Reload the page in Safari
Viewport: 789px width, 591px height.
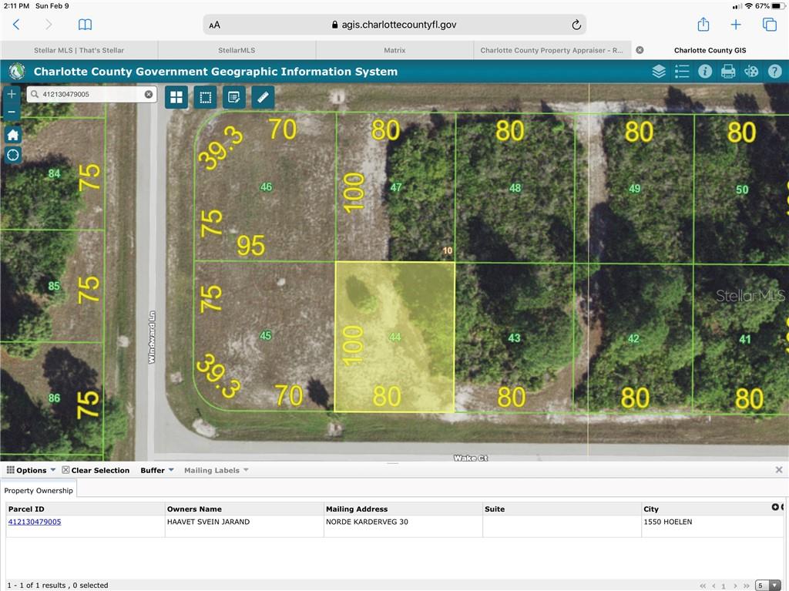(576, 25)
